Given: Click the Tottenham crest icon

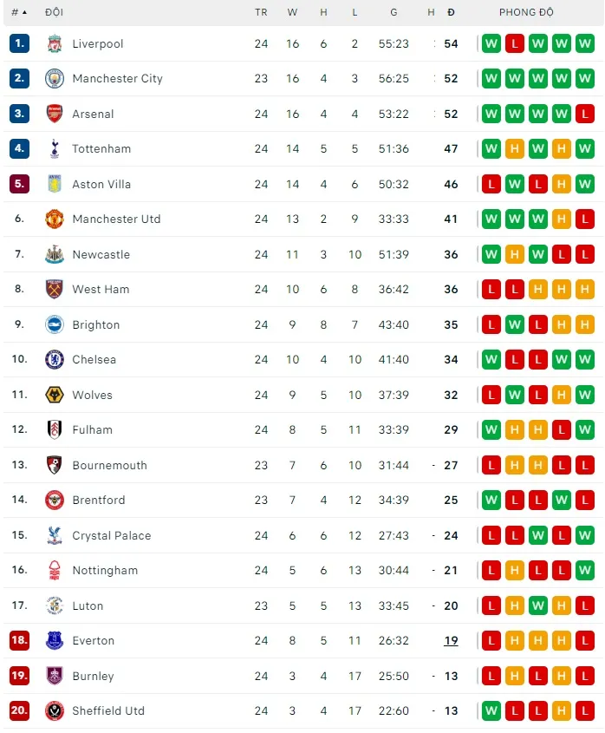Looking at the screenshot, I should pyautogui.click(x=55, y=149).
